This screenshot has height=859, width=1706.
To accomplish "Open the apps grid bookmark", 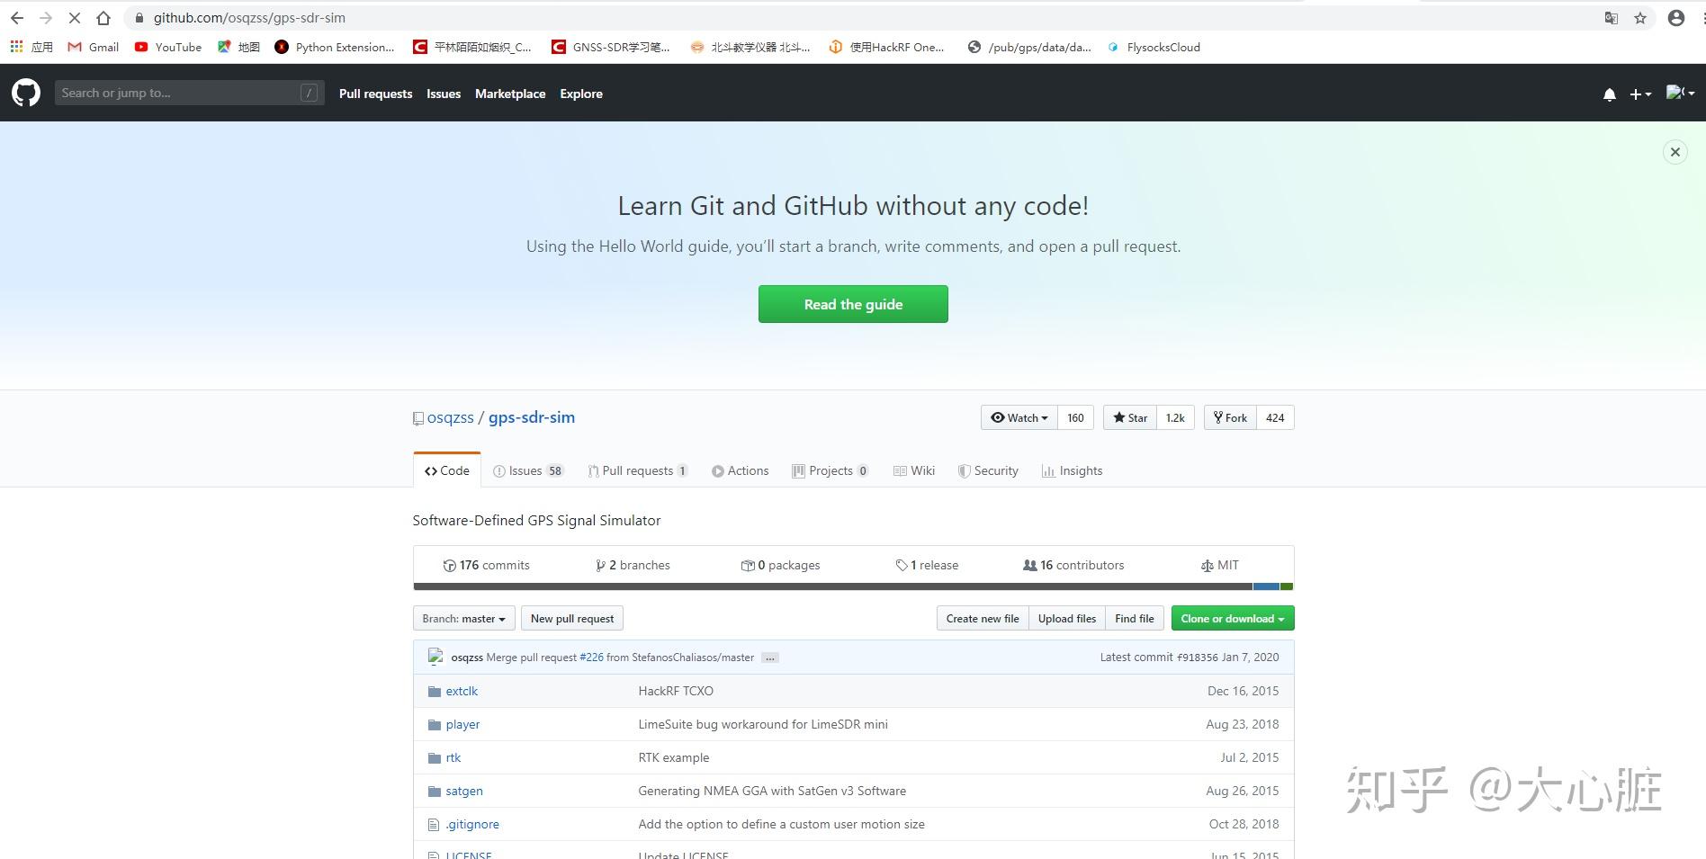I will pos(31,47).
